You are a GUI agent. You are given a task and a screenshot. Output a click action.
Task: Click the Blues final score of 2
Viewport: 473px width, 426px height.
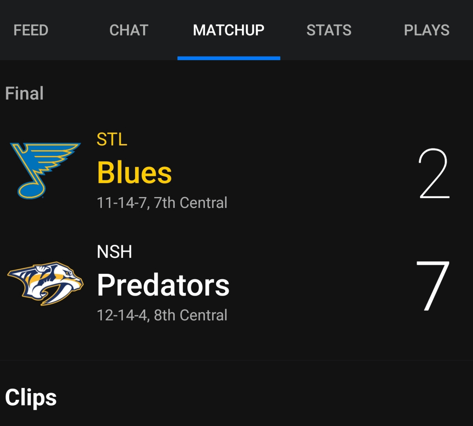coord(434,173)
